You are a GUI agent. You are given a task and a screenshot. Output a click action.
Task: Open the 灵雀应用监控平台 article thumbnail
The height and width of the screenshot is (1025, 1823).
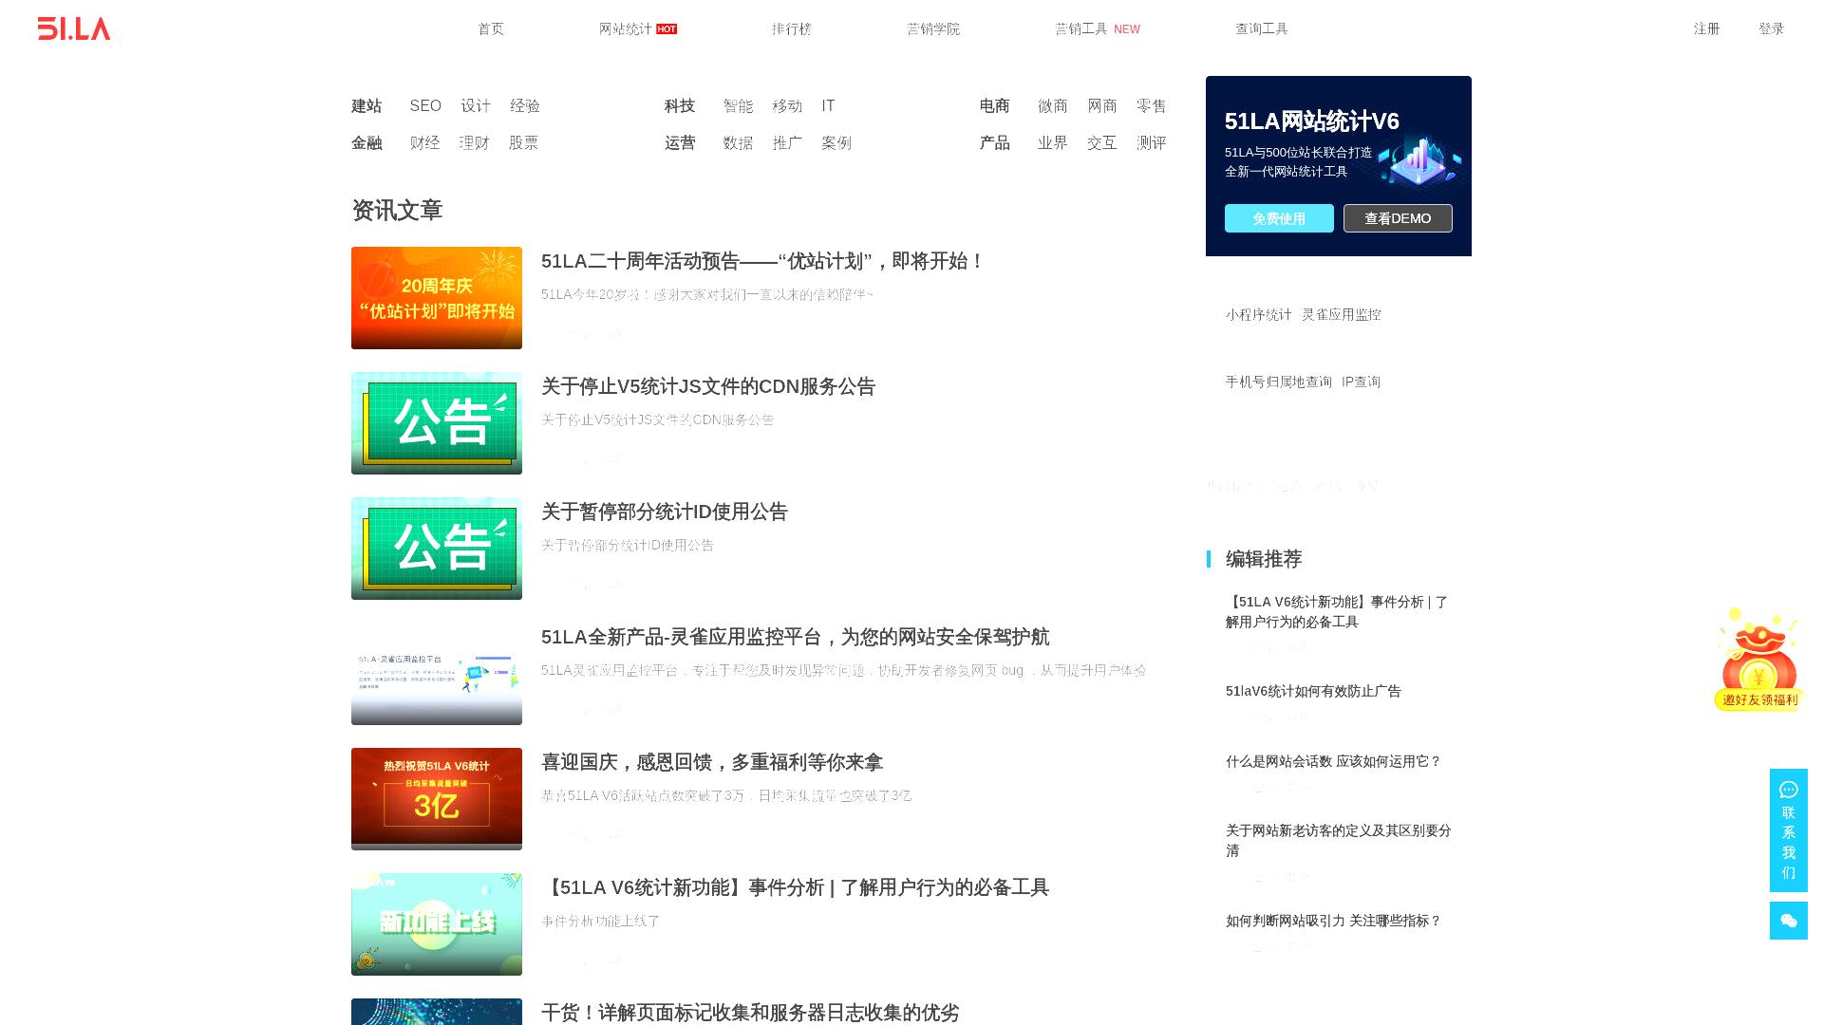[437, 674]
